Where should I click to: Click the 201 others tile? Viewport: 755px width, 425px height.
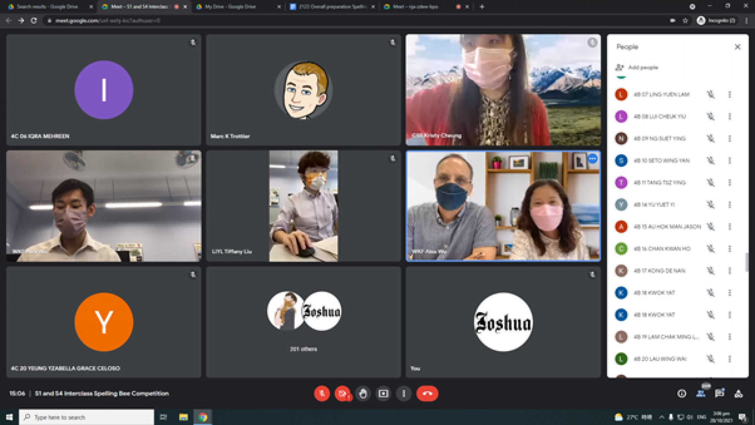[x=303, y=322]
